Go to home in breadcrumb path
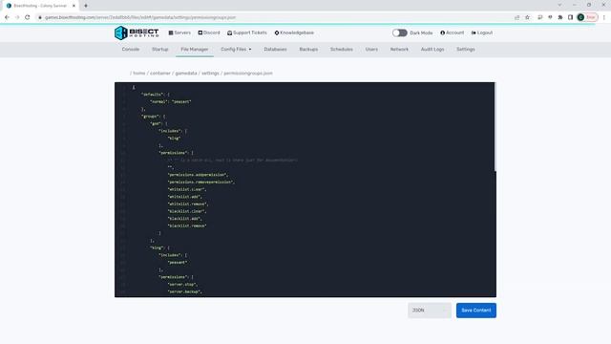611x344 pixels. (x=139, y=74)
